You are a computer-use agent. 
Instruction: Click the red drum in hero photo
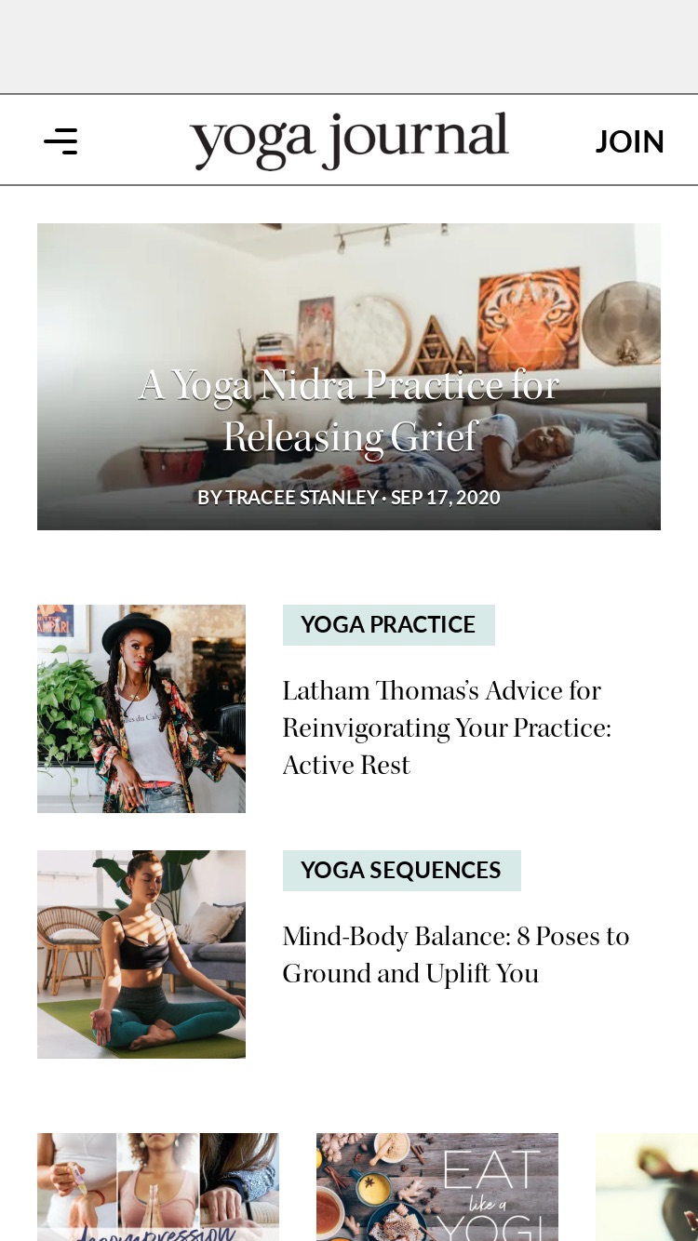point(174,462)
